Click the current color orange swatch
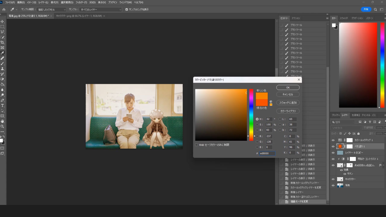This screenshot has width=386, height=217. (x=262, y=102)
